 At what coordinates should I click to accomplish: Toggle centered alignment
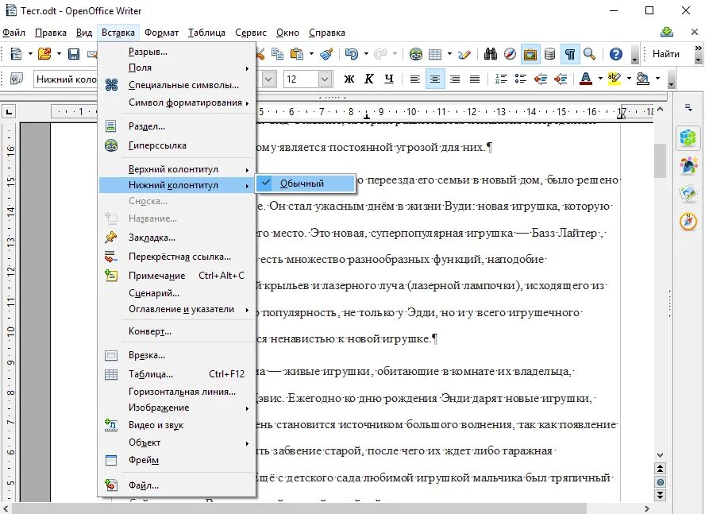(435, 79)
